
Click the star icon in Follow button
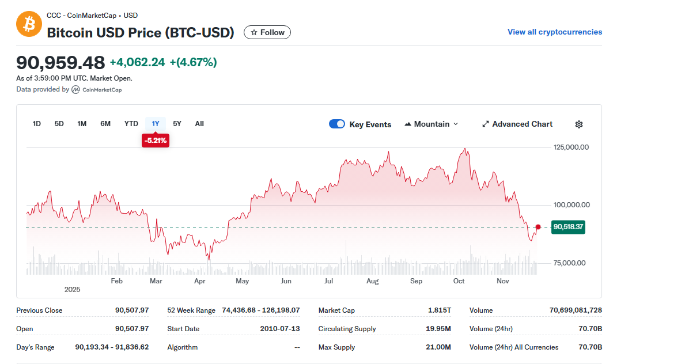pos(254,33)
